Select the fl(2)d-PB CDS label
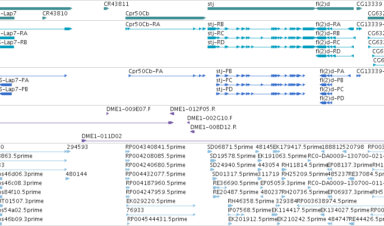Screen dimensions: 384x226 pyautogui.click(x=332, y=80)
